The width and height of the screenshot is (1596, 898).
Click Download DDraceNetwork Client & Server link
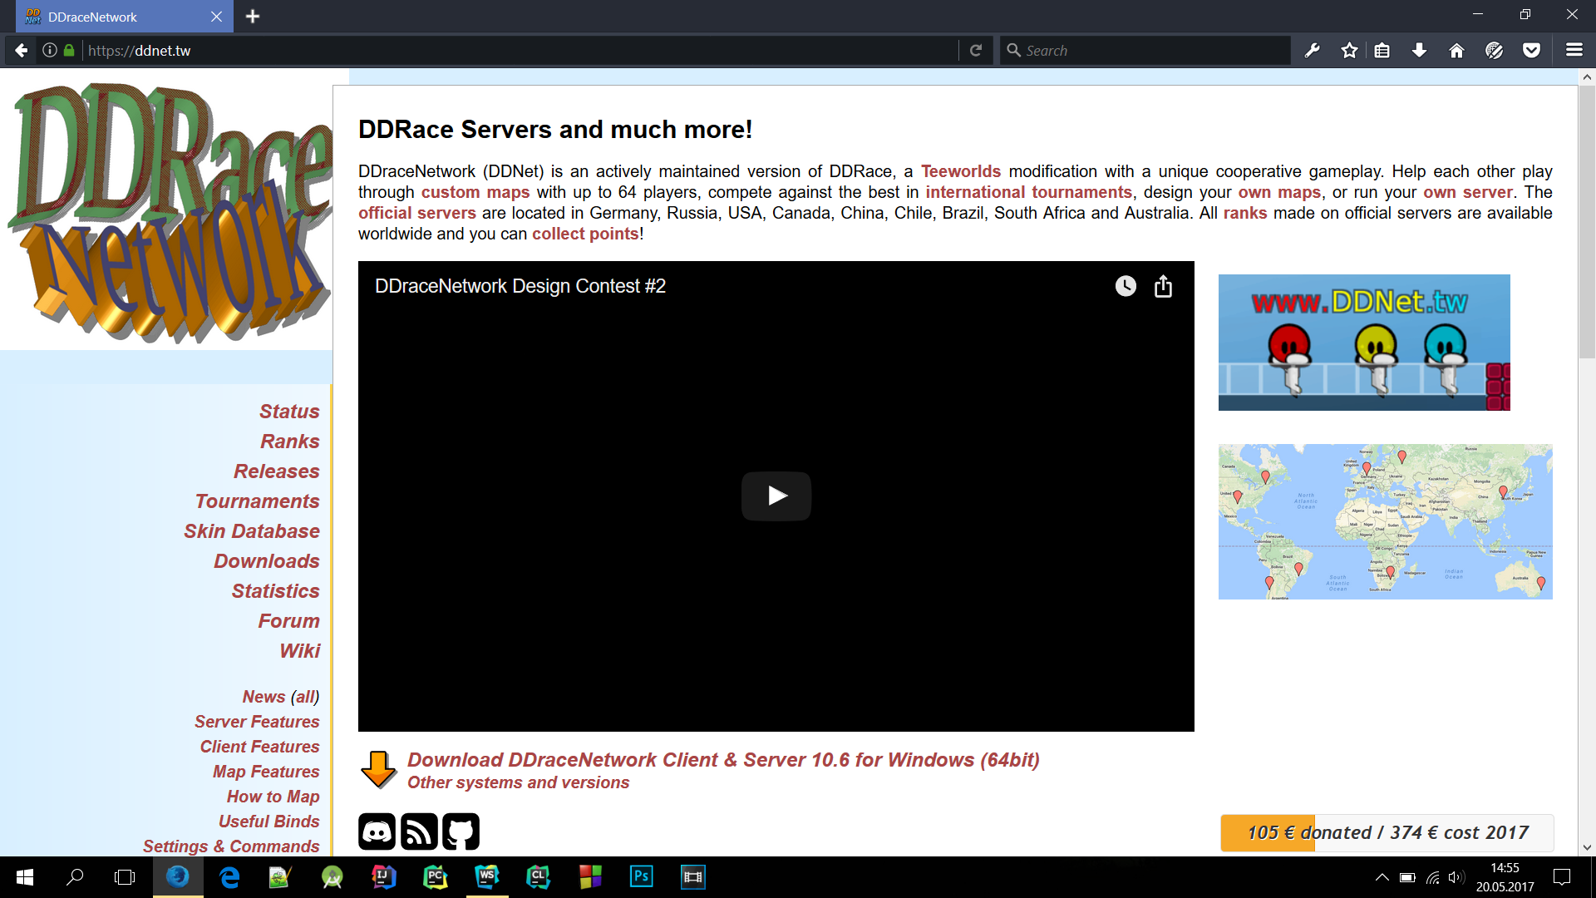point(722,760)
